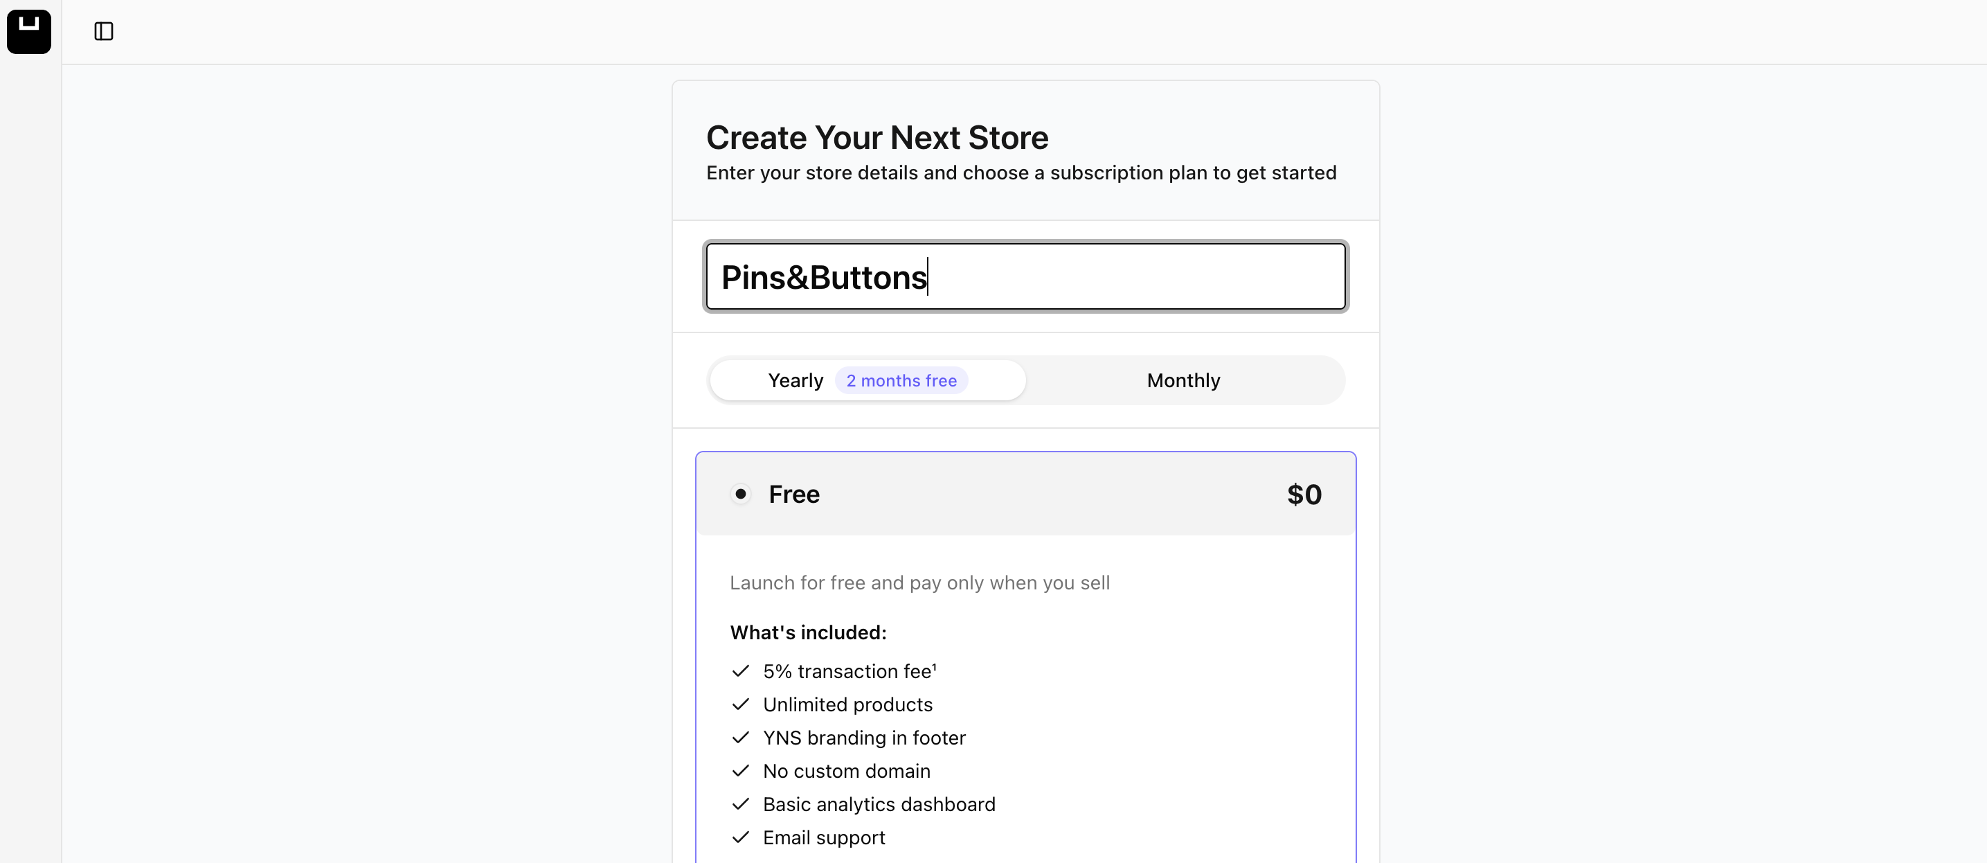Click checkmark beside 5% transaction fee
1987x863 pixels.
741,672
